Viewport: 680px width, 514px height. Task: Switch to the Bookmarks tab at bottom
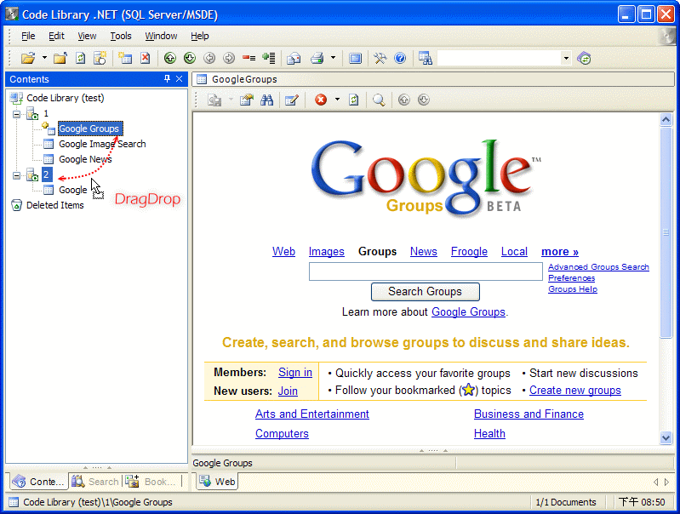(151, 482)
